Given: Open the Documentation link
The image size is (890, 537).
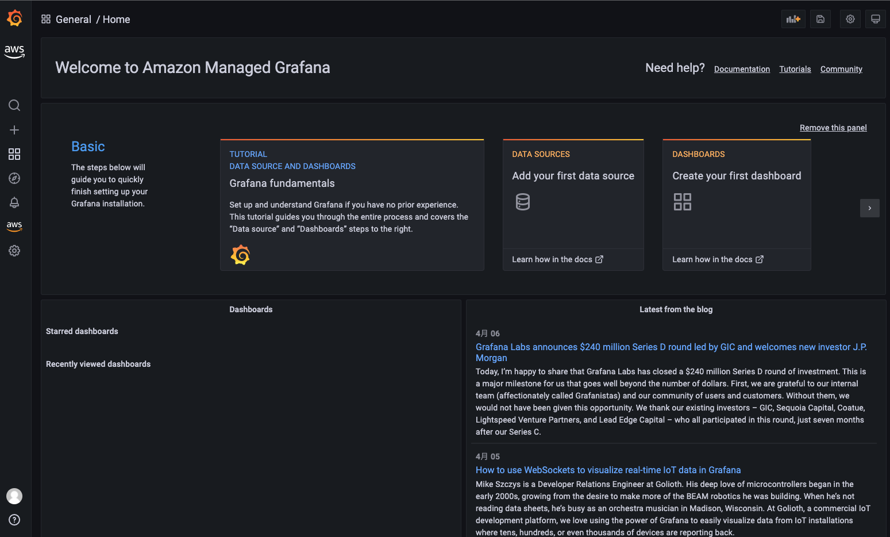Looking at the screenshot, I should coord(742,69).
